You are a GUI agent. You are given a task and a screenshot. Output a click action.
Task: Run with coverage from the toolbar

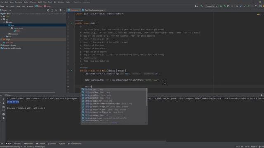[228, 6]
